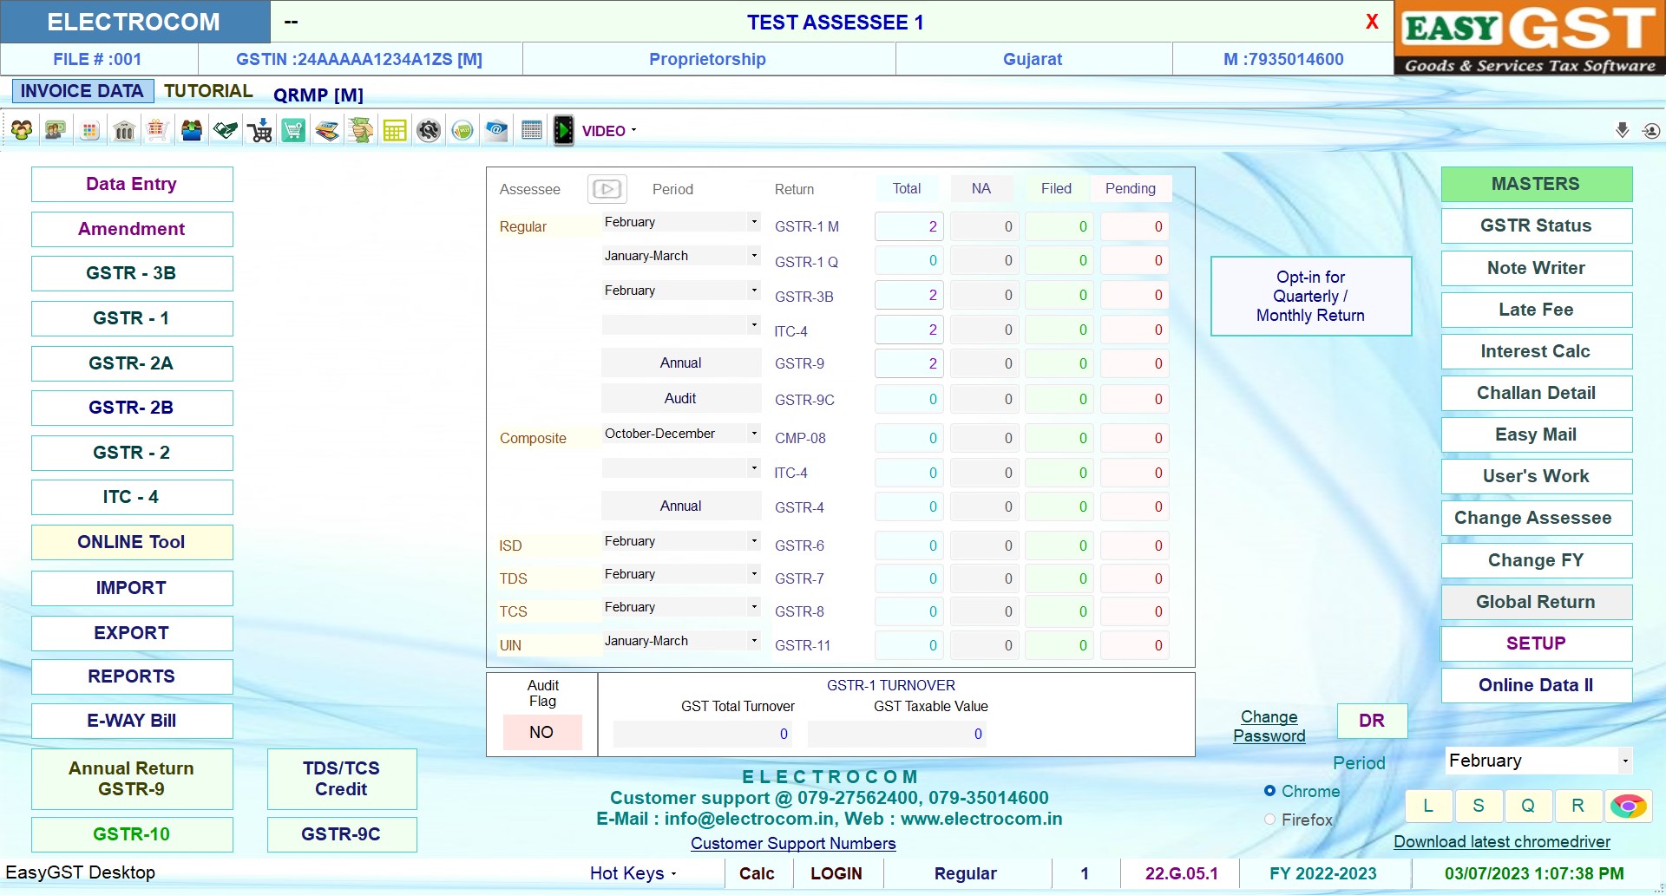Click the green MASTERS button
The height and width of the screenshot is (895, 1666).
pos(1536,184)
